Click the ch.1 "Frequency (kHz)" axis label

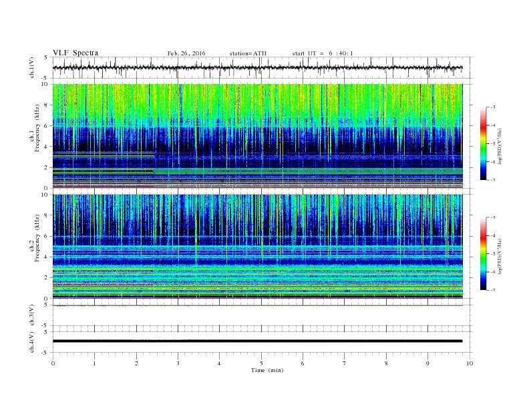37,128
